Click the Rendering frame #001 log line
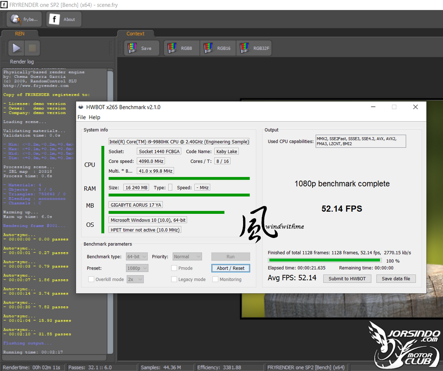 [x=34, y=226]
